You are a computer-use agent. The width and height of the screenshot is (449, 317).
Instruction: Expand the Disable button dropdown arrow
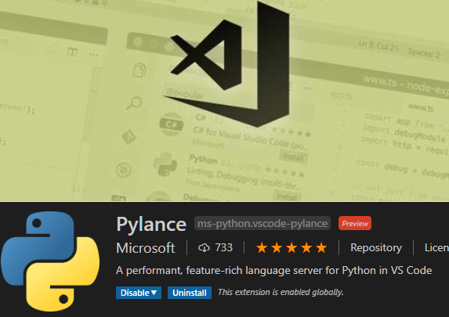(x=154, y=293)
